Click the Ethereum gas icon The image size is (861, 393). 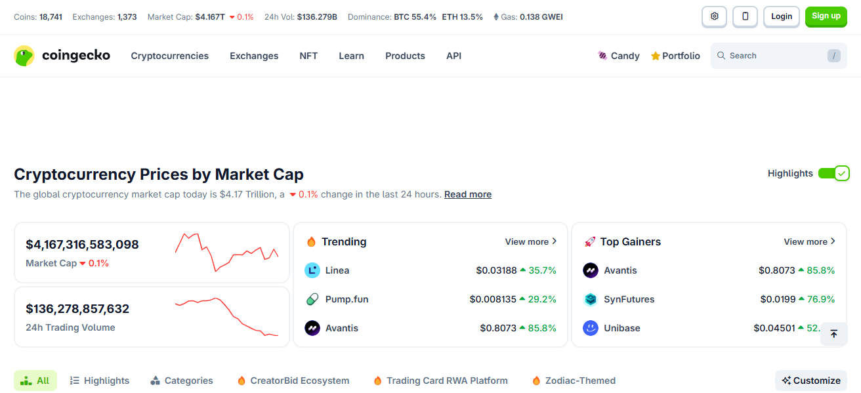496,17
